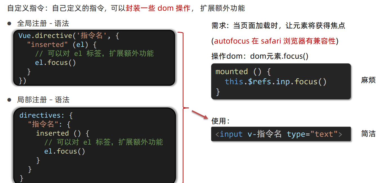The image size is (390, 183).
Task: Click the bullet before 全局注册 - 语法
Action: pos(9,24)
